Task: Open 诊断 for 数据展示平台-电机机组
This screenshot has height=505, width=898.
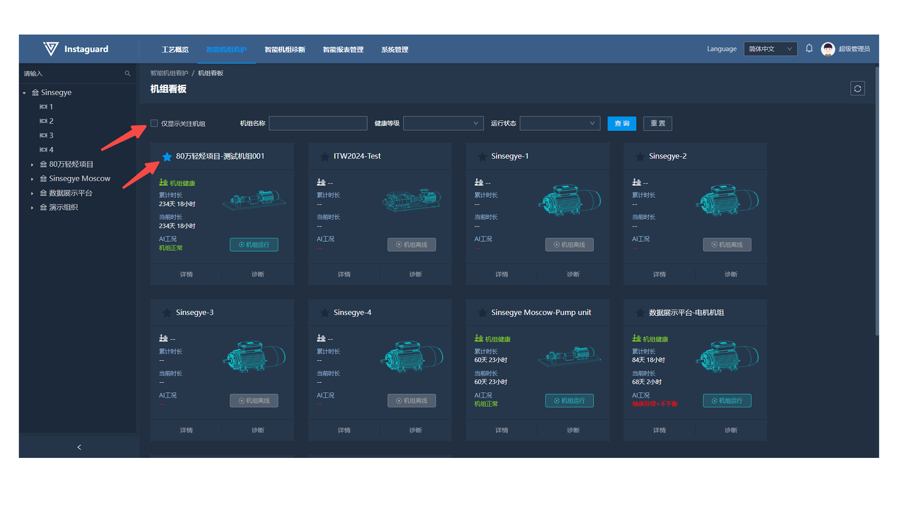Action: click(x=731, y=430)
